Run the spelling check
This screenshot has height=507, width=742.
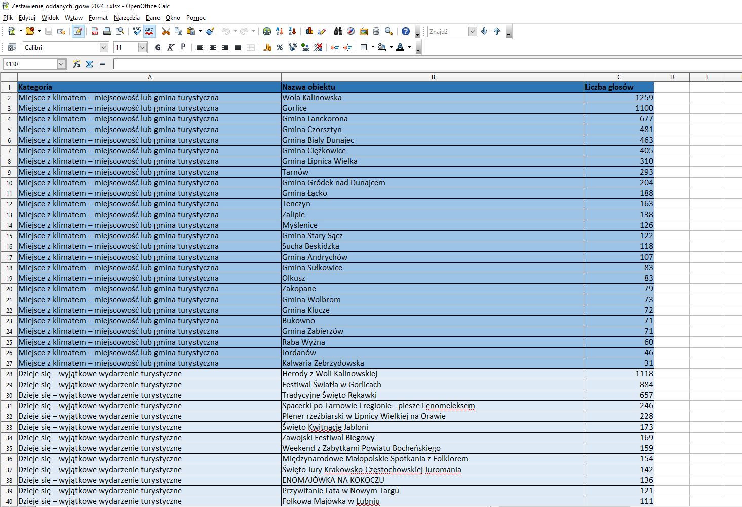137,31
